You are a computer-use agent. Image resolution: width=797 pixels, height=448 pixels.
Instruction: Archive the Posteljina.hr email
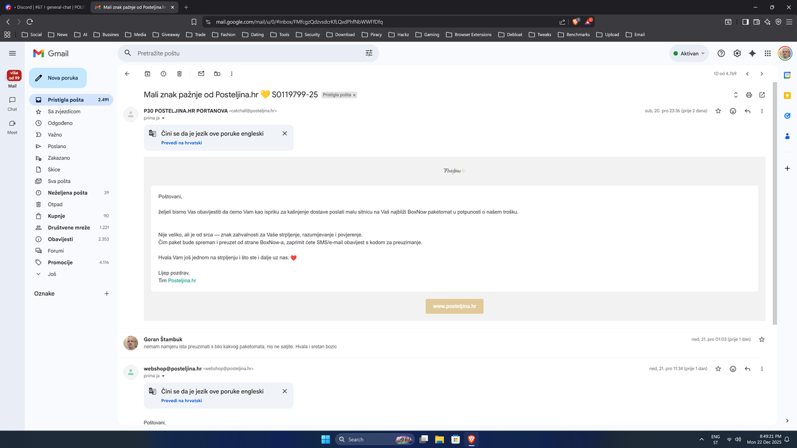click(x=147, y=73)
